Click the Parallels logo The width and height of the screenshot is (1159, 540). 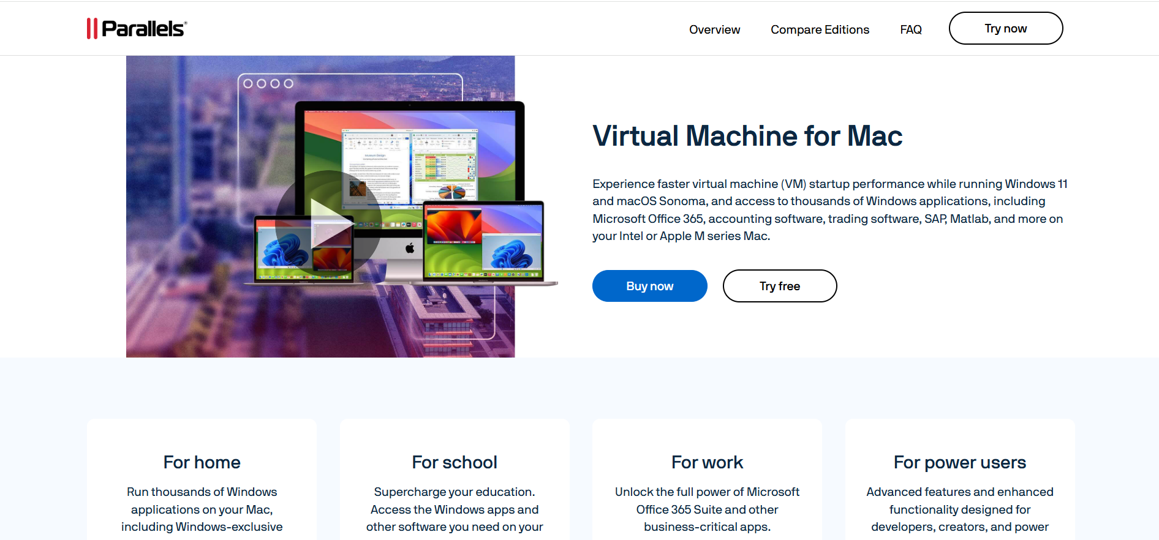[137, 28]
